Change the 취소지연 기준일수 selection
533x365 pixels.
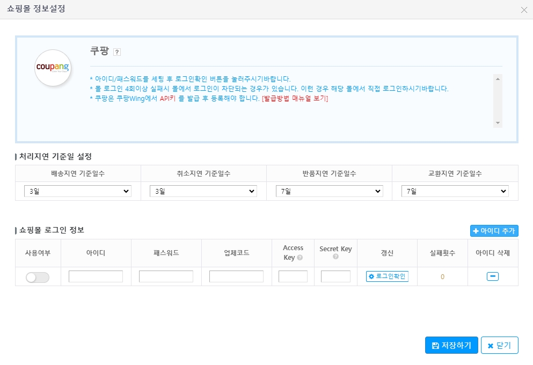(x=203, y=191)
